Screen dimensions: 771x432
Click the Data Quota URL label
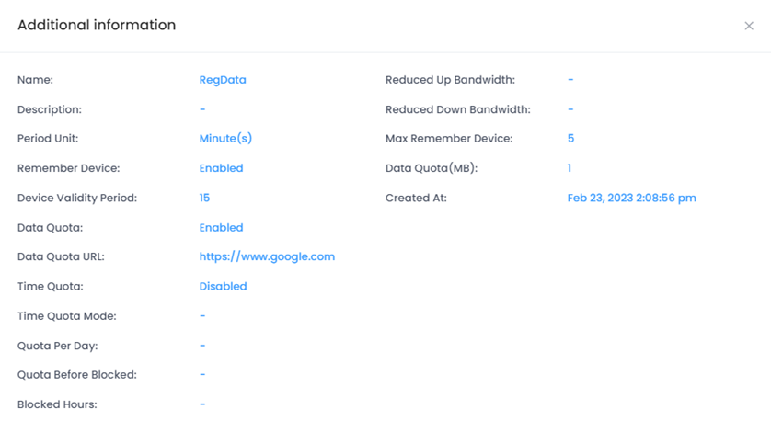[x=61, y=256]
